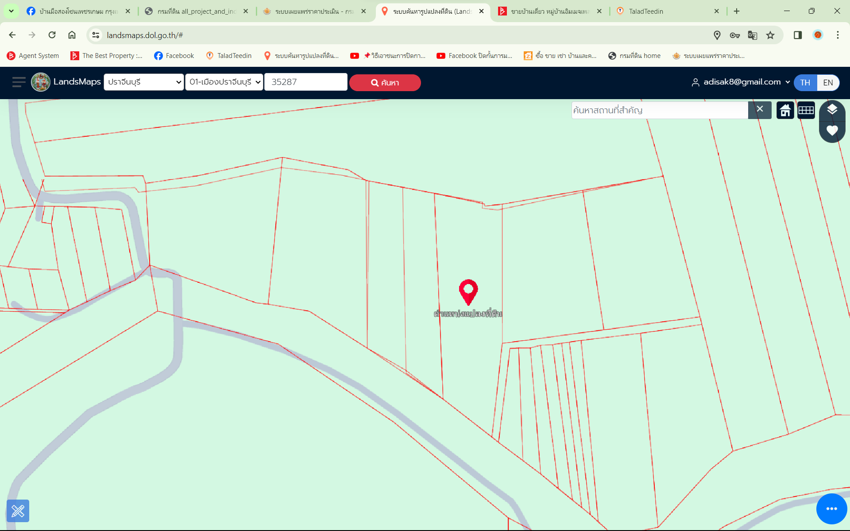Clear the place search with X button
This screenshot has height=531, width=850.
pos(760,109)
